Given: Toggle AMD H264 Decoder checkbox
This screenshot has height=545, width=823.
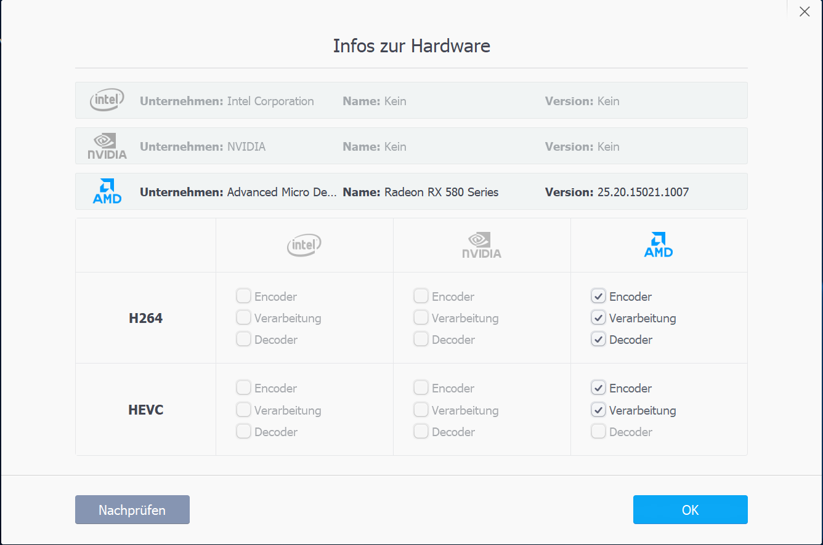Looking at the screenshot, I should click(598, 340).
